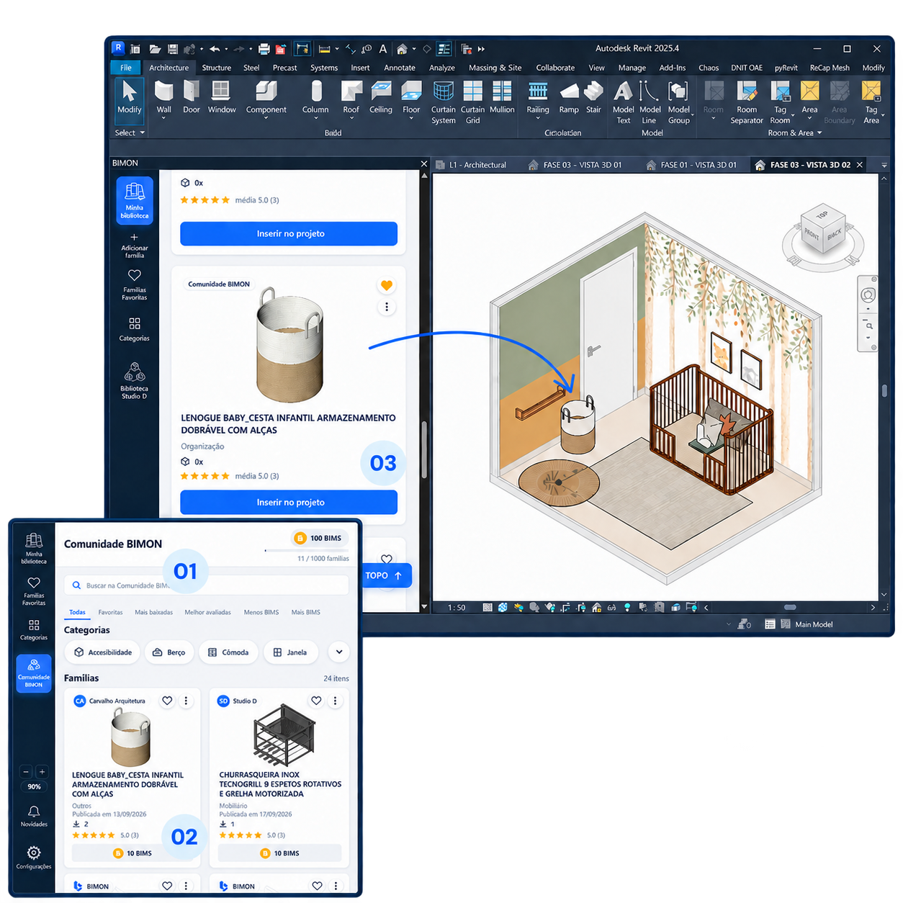The height and width of the screenshot is (903, 903).
Task: Open the view tabs list dropdown arrow
Action: [x=884, y=165]
